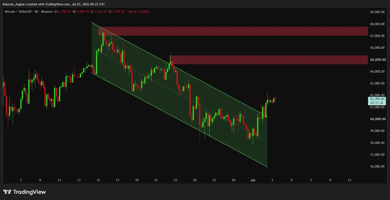Click the date label 19 on time axis
Viewport: 390px width, 200px height.
click(137, 180)
